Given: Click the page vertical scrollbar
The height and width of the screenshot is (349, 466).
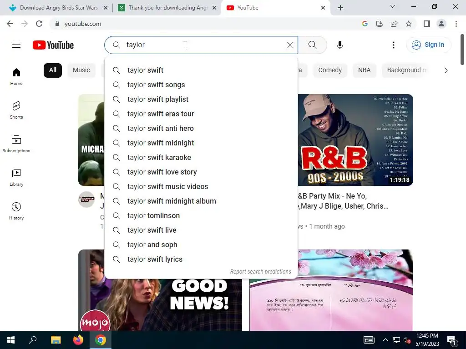Looking at the screenshot, I should [x=462, y=49].
